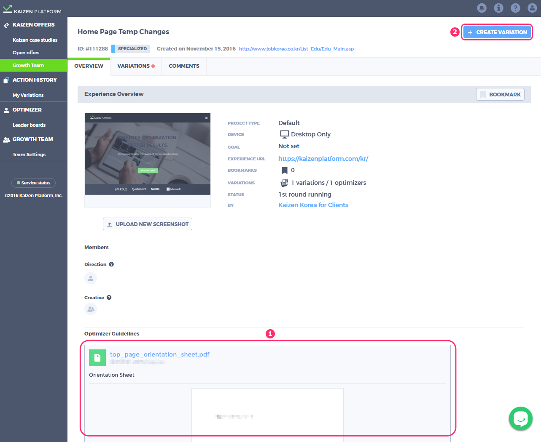Click the Direction member avatar placeholder

pyautogui.click(x=91, y=278)
